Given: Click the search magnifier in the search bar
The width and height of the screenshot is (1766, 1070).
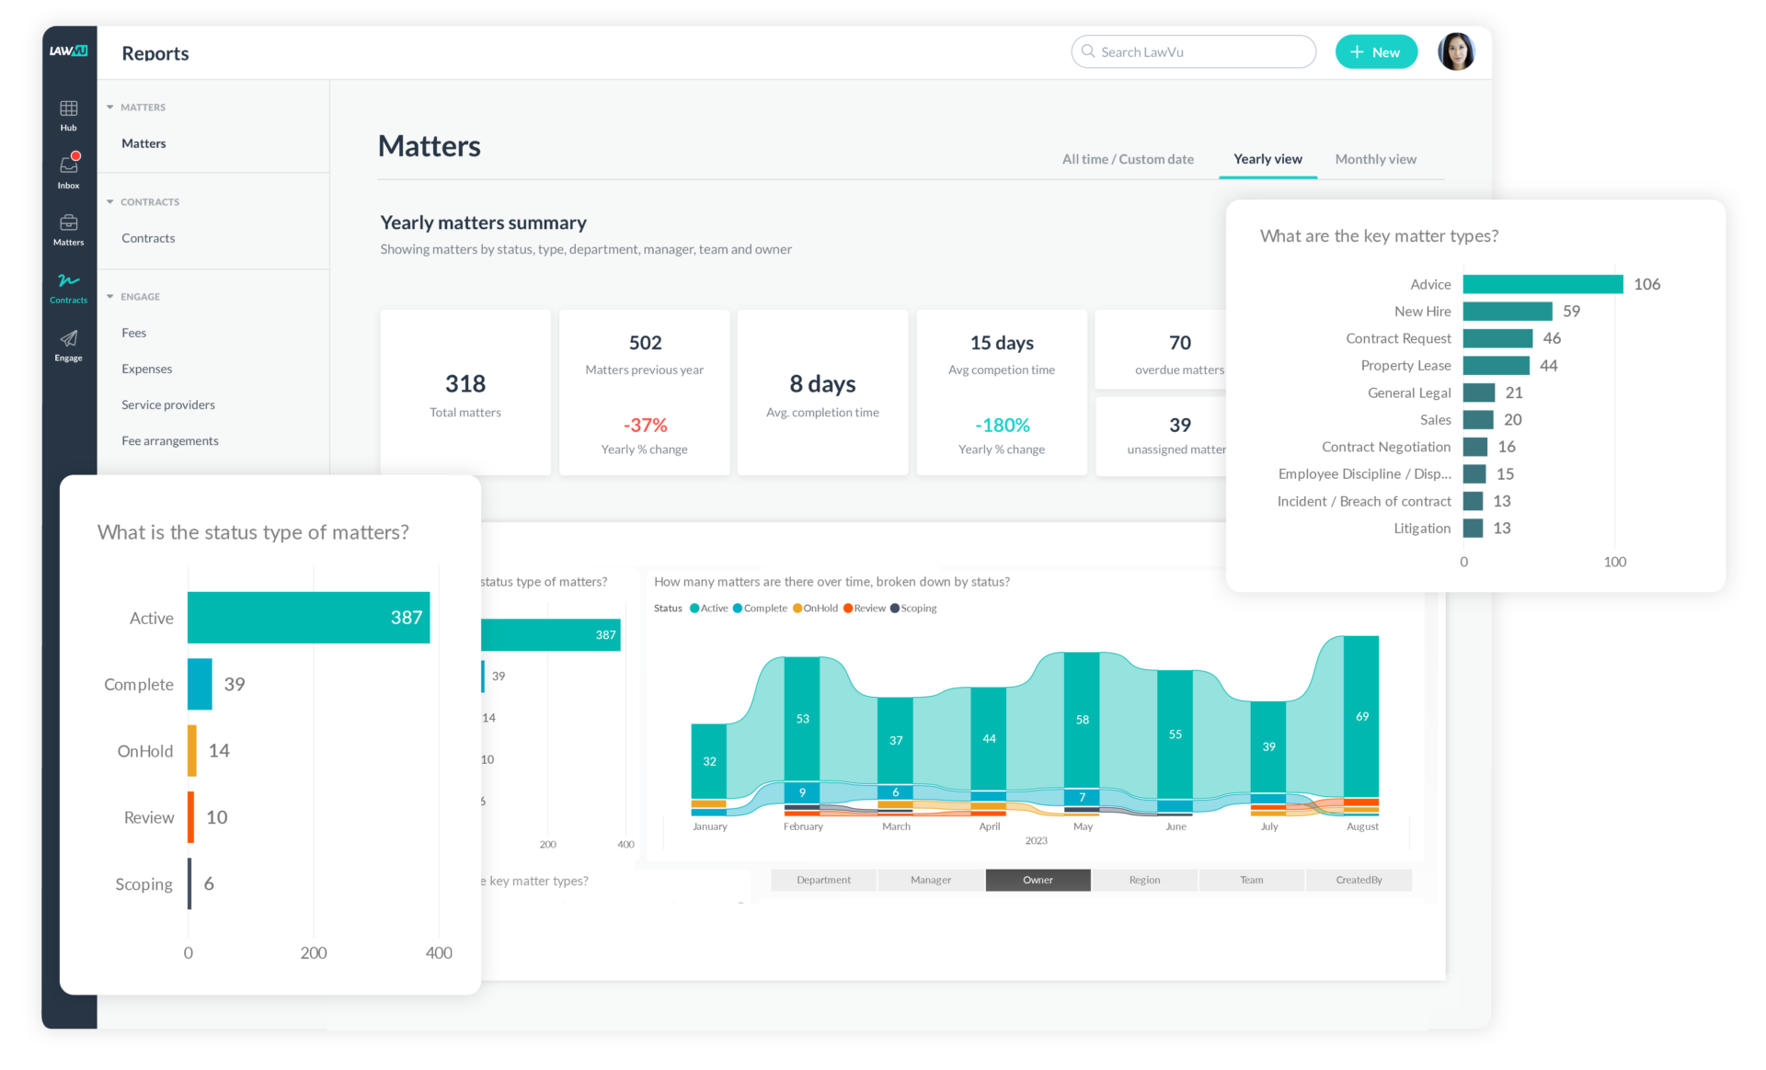Looking at the screenshot, I should [x=1088, y=51].
